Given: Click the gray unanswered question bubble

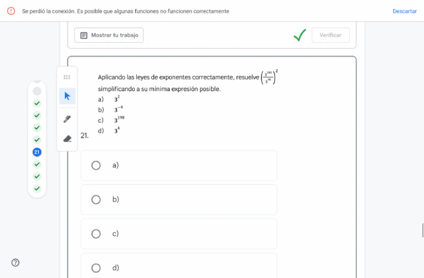Looking at the screenshot, I should 37,91.
